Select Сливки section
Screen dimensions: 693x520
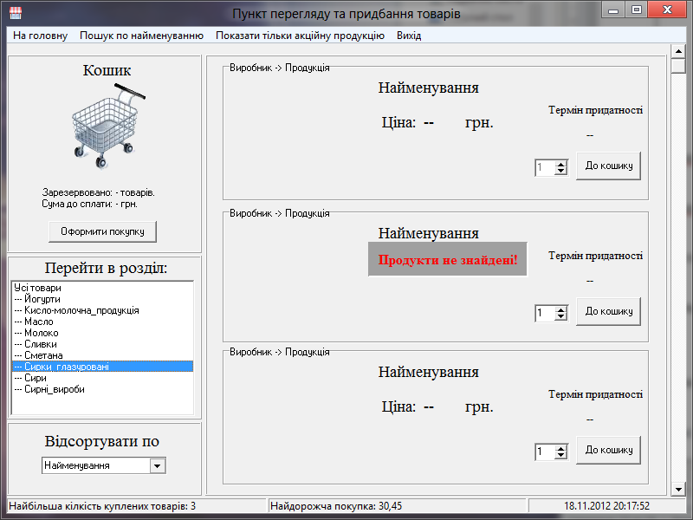click(x=102, y=344)
